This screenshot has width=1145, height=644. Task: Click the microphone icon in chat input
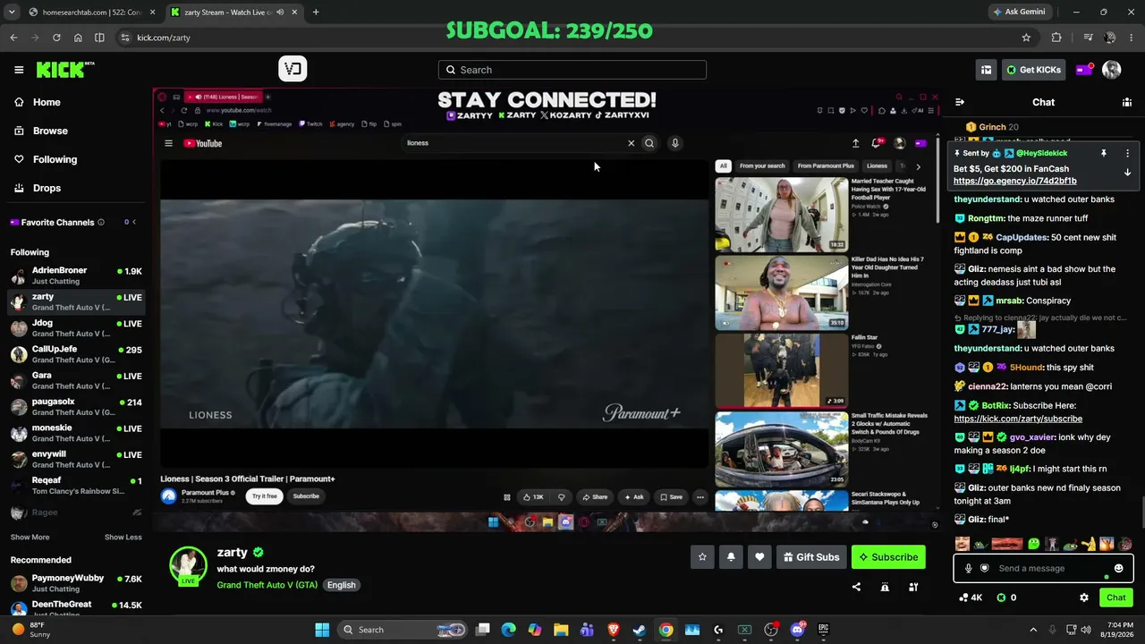click(x=968, y=568)
